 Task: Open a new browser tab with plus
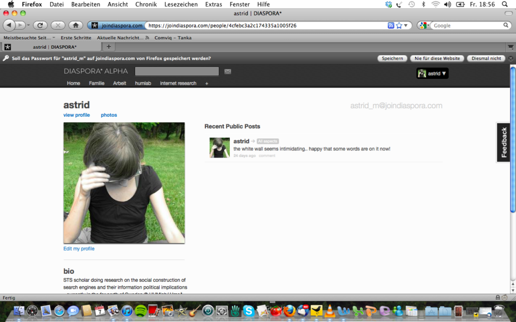[x=108, y=47]
